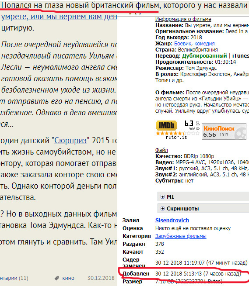Expand the MI spoiler section
Image resolution: width=249 pixels, height=286 pixels.
203,196
